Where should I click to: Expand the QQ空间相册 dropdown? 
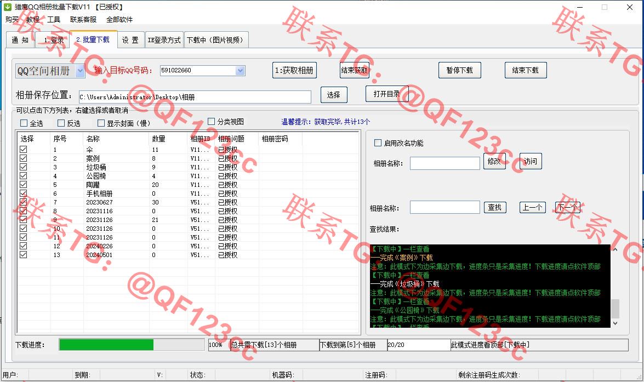pos(80,71)
